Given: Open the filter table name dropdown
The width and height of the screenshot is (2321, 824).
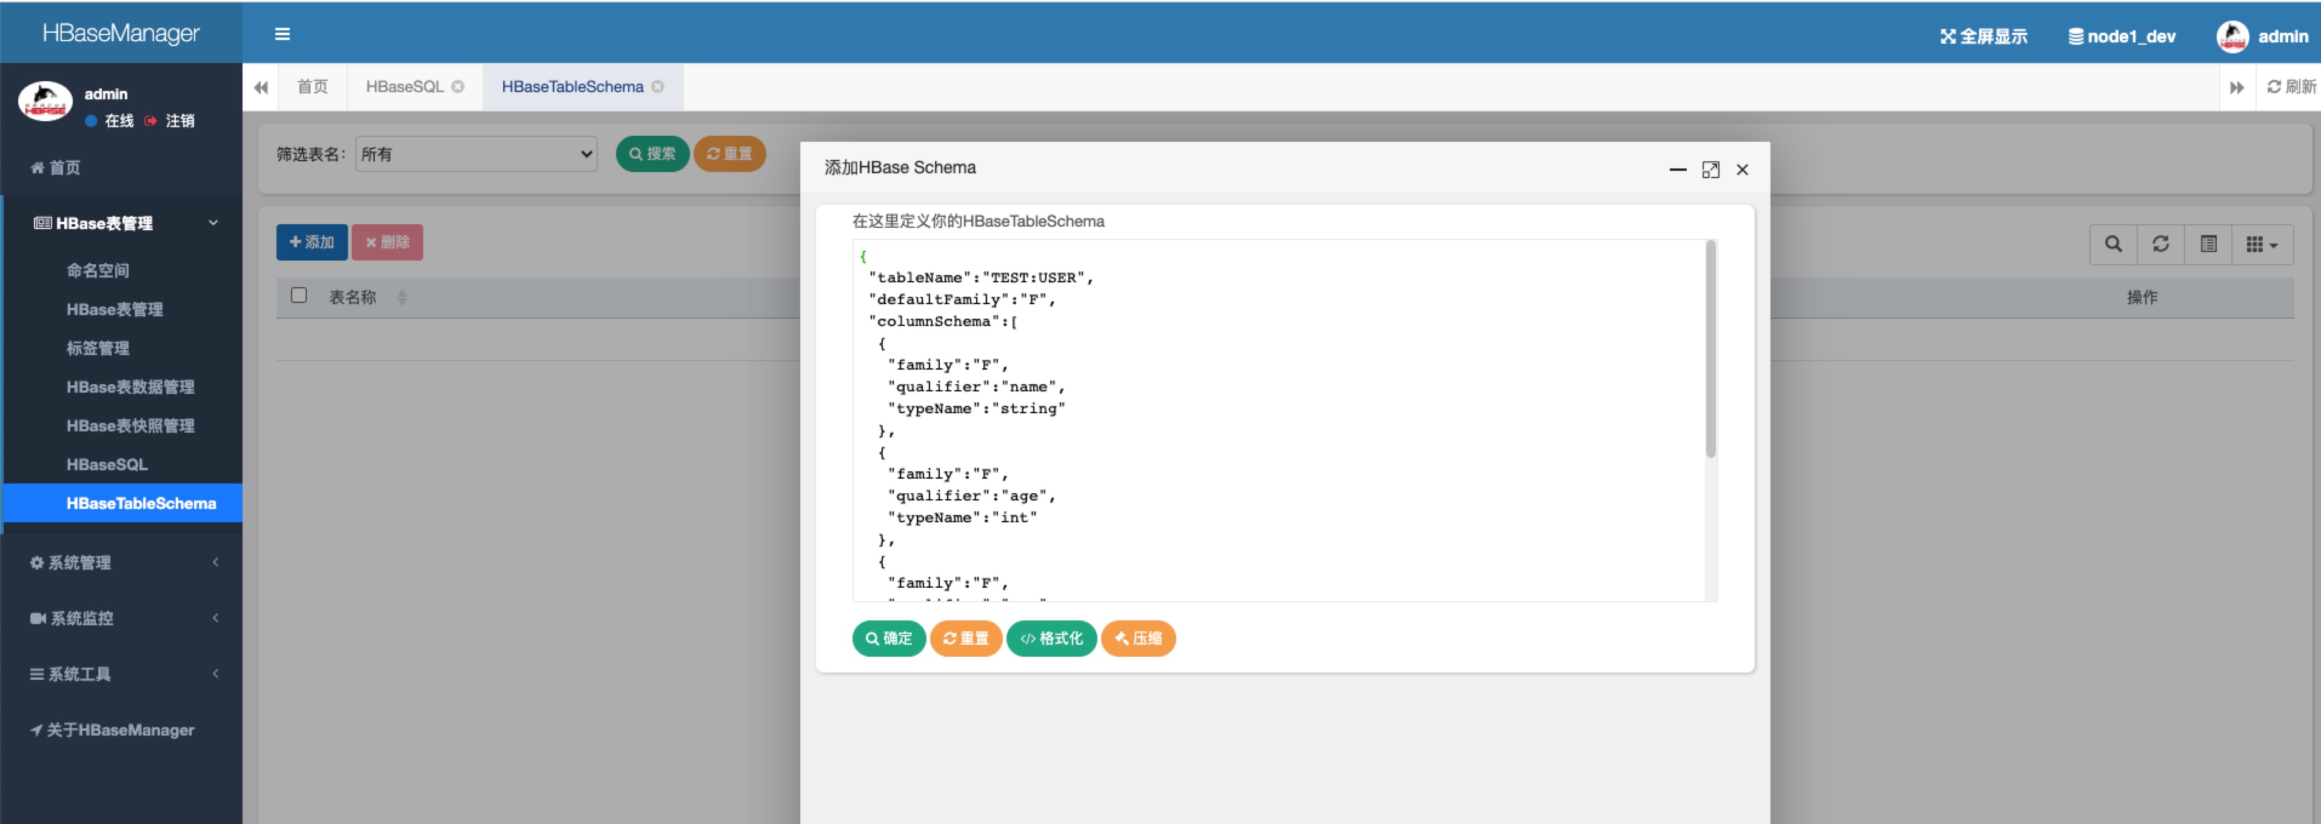Looking at the screenshot, I should (476, 154).
